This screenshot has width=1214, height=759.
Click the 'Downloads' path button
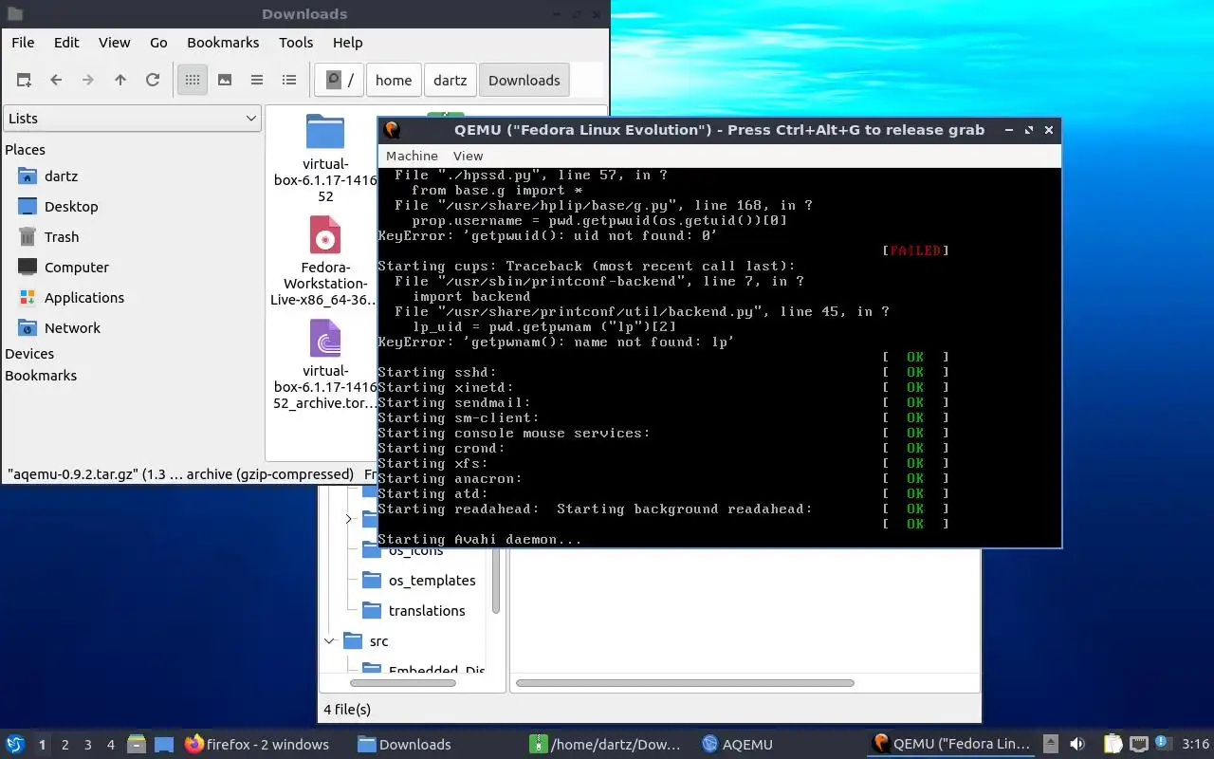coord(524,81)
